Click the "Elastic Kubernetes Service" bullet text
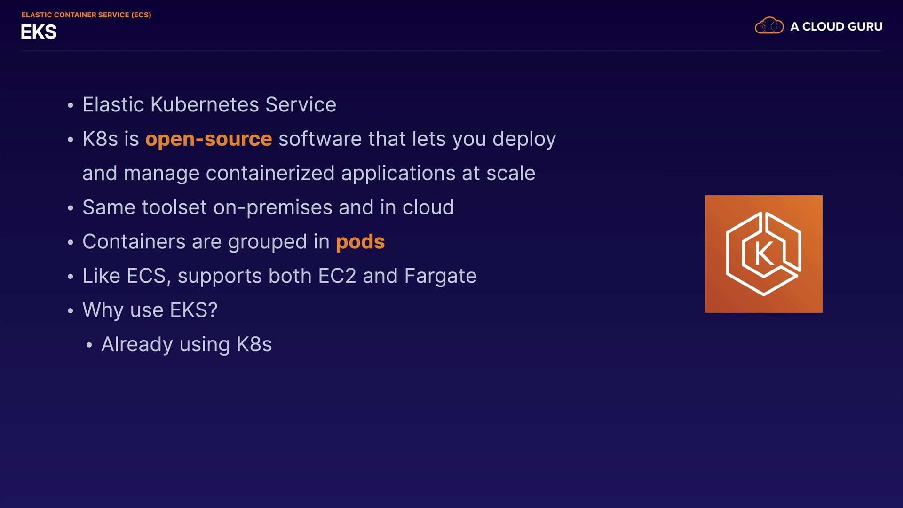This screenshot has width=903, height=508. coord(209,104)
